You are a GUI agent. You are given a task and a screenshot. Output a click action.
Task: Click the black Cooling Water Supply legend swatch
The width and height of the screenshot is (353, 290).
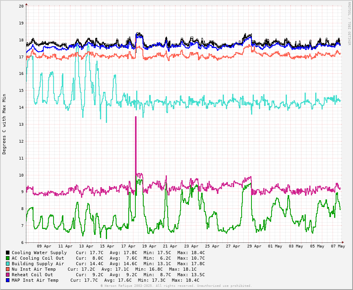pyautogui.click(x=7, y=253)
